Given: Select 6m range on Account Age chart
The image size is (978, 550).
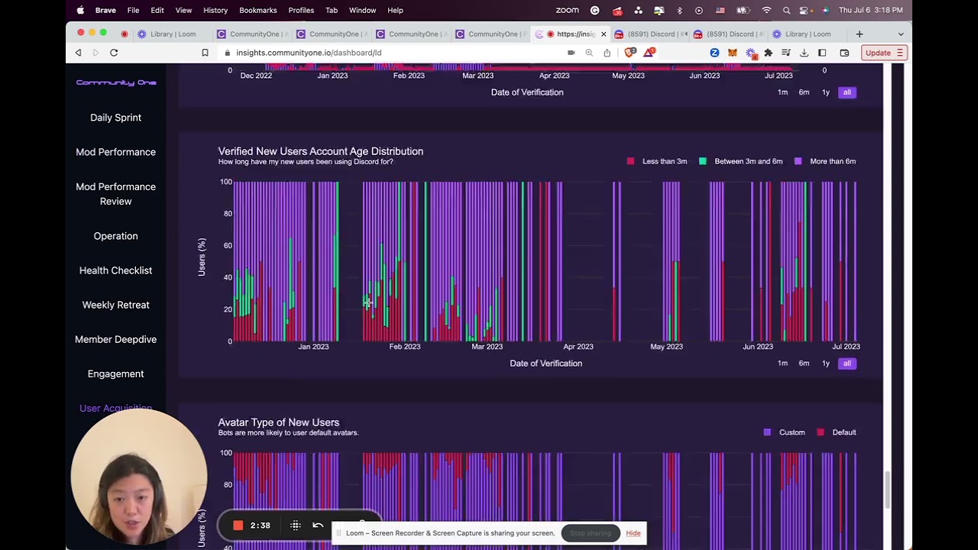Looking at the screenshot, I should pos(804,364).
